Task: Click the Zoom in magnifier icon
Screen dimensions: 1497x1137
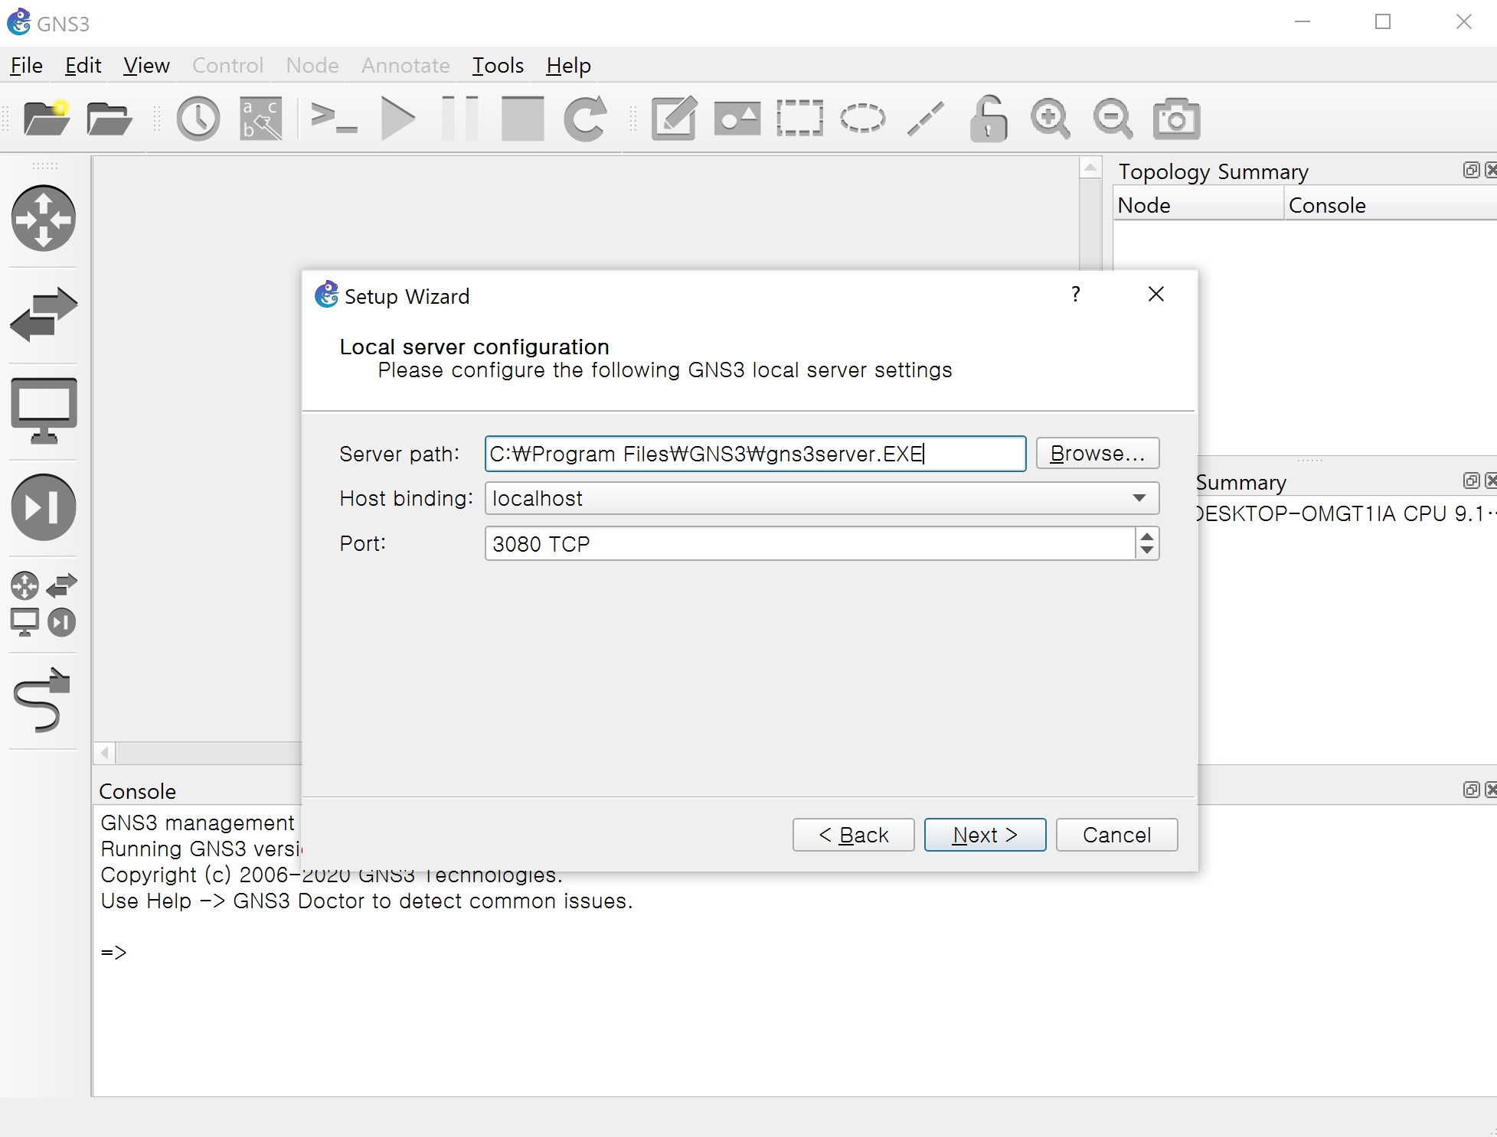Action: pyautogui.click(x=1050, y=119)
